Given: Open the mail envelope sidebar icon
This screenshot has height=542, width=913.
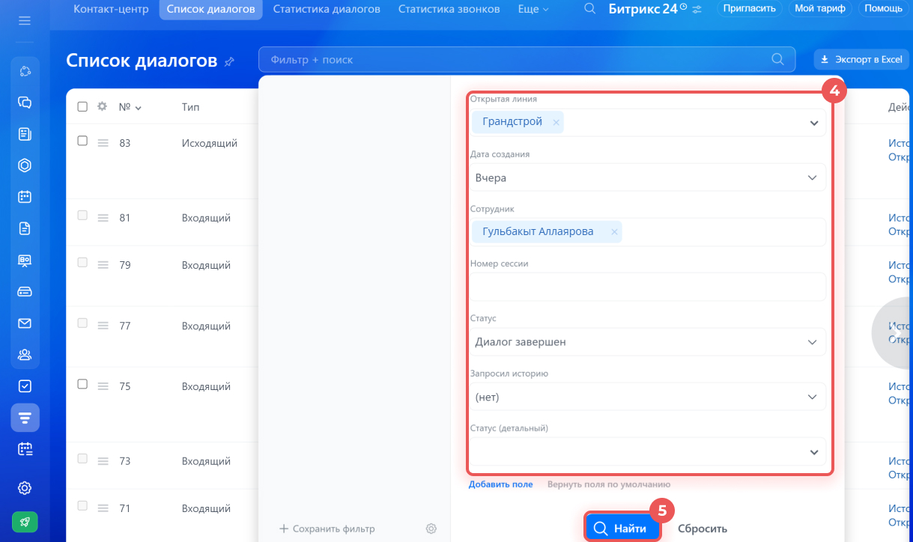Looking at the screenshot, I should [x=25, y=323].
